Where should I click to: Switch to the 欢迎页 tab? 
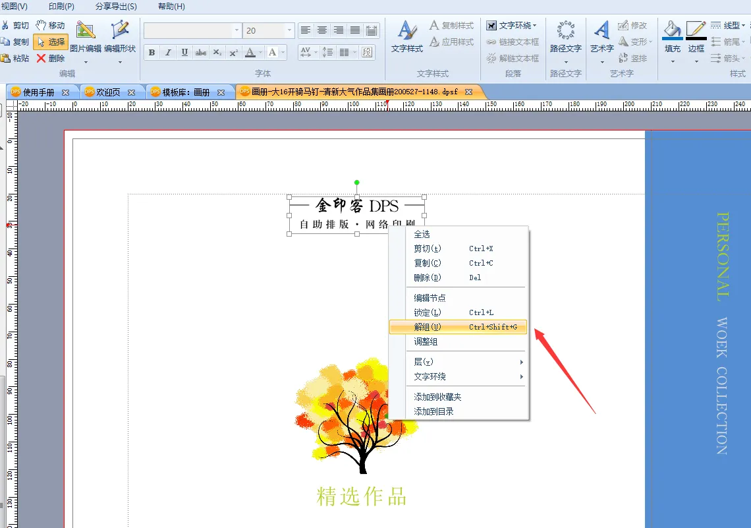click(x=108, y=92)
